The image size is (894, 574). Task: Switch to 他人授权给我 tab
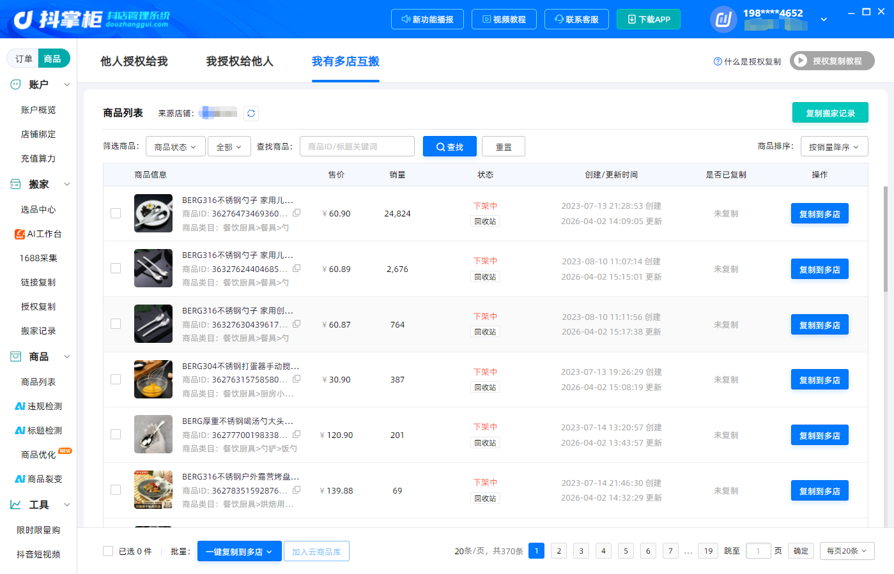(x=134, y=61)
